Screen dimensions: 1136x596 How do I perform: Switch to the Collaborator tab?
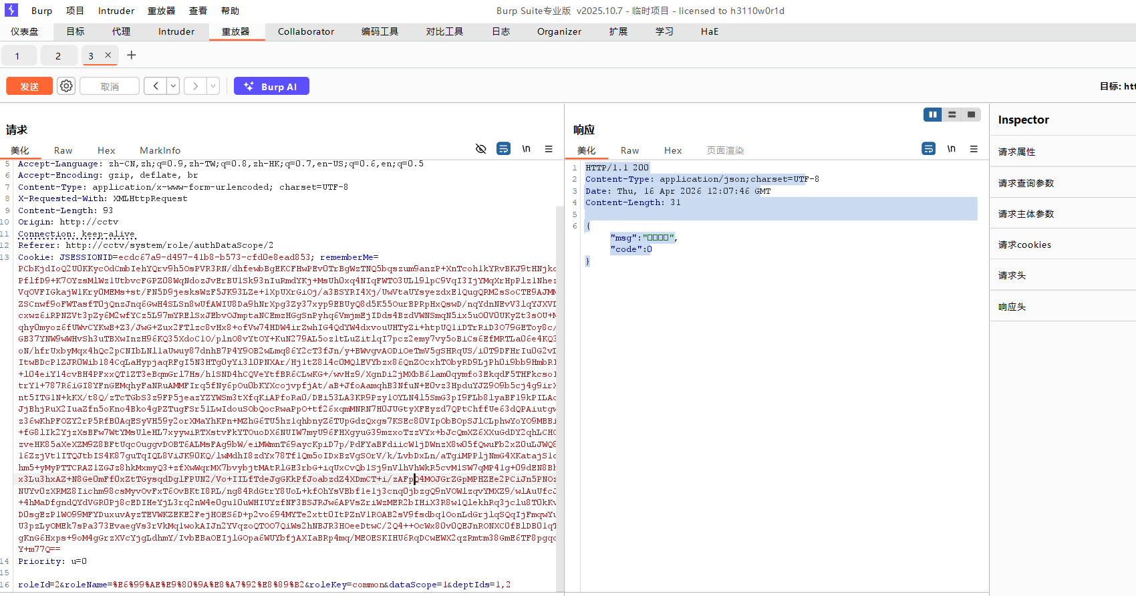tap(306, 31)
